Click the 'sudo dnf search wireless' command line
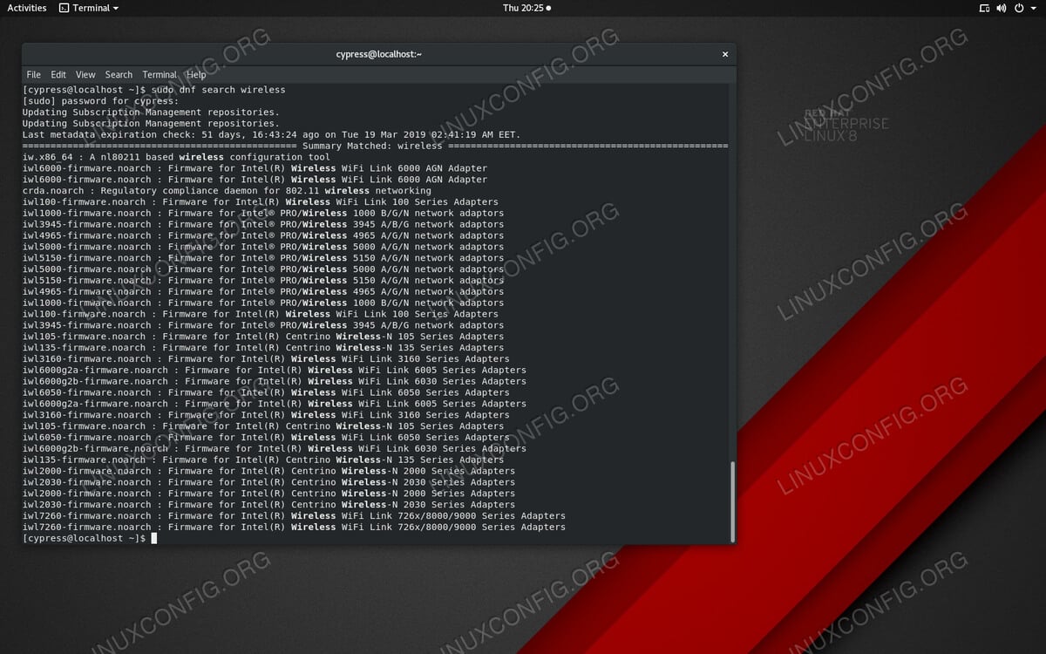The image size is (1046, 654). (x=154, y=90)
